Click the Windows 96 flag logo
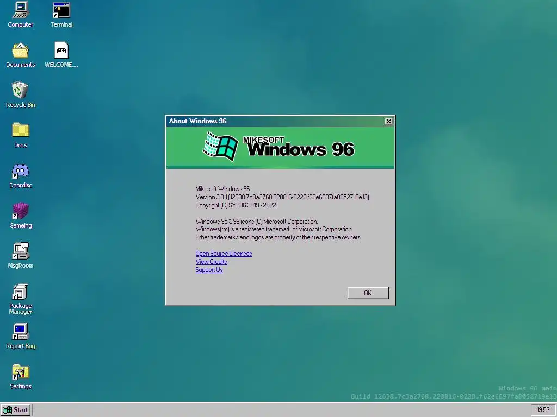Viewport: 557px width, 417px height. [220, 146]
